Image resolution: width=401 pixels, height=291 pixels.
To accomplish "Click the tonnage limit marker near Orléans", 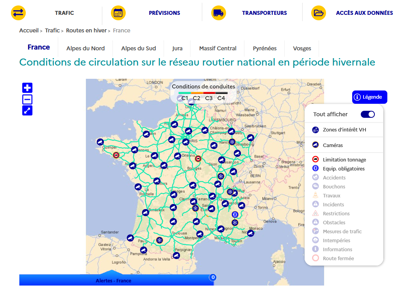I will tap(198, 159).
